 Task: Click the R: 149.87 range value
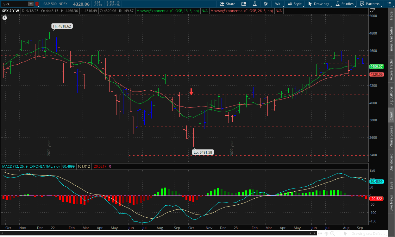[x=126, y=11]
